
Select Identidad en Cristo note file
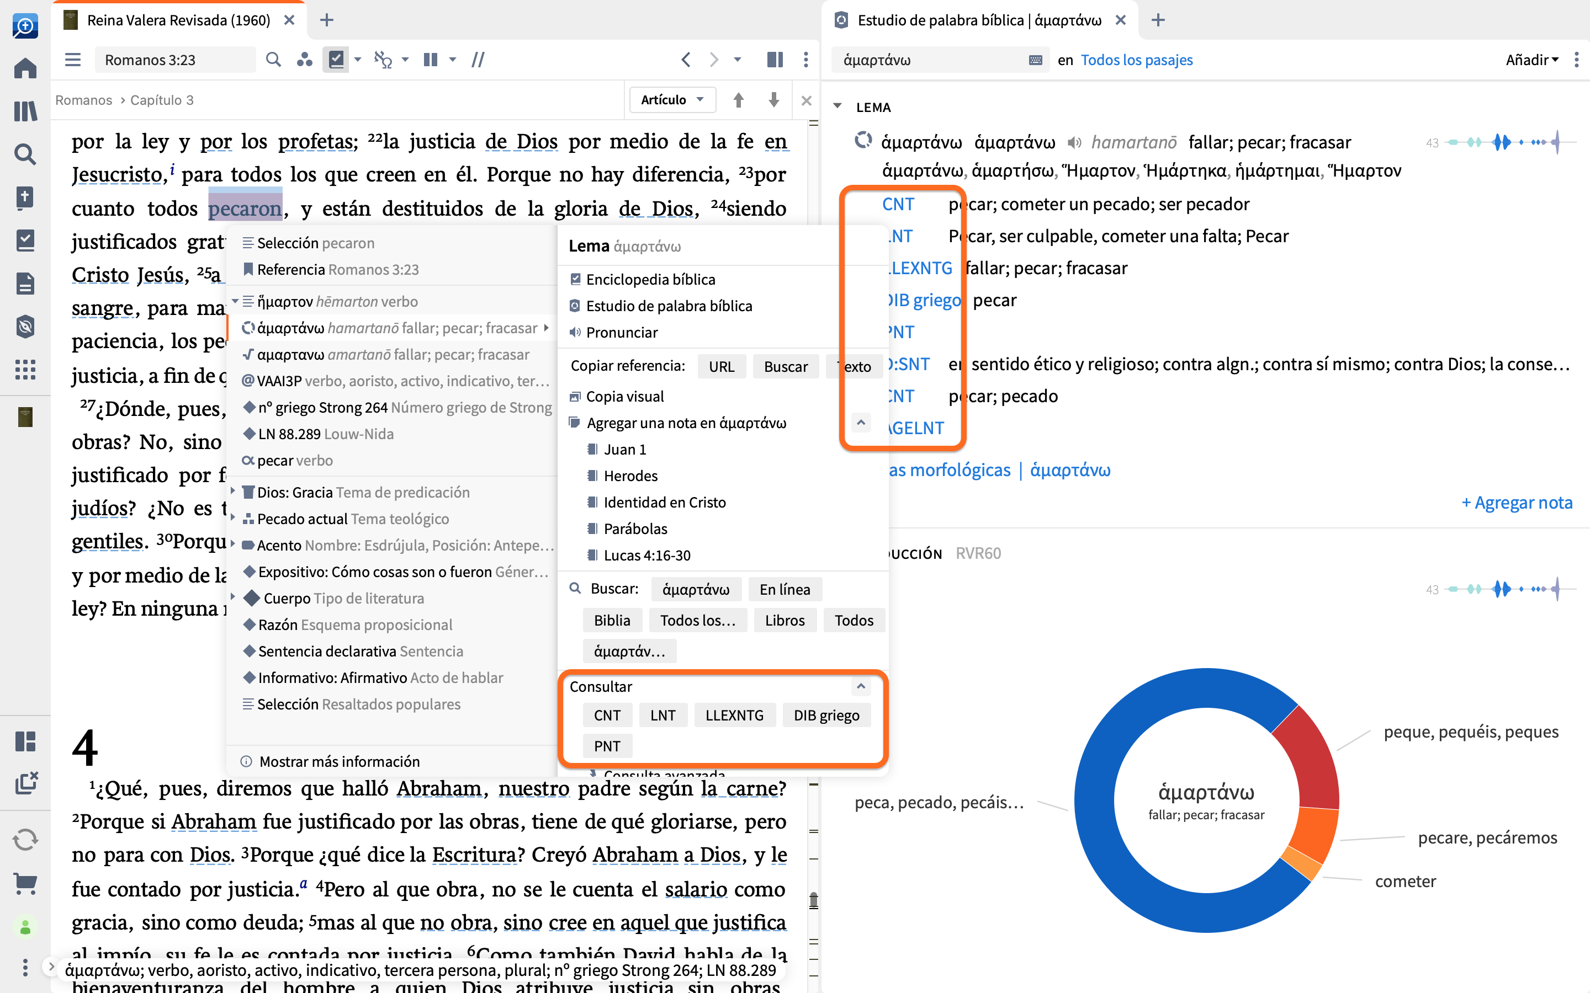pos(656,503)
